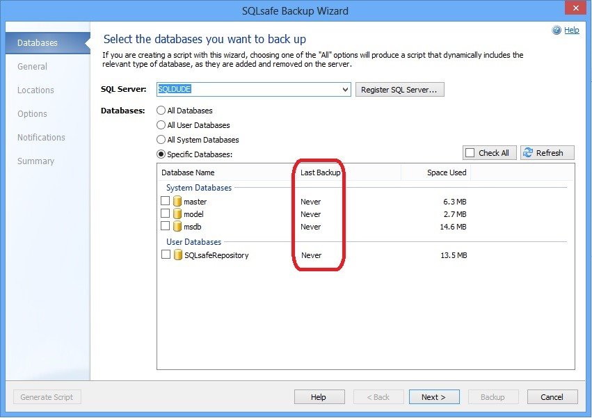This screenshot has height=418, width=592.
Task: Open the Help link at top right
Action: (572, 30)
